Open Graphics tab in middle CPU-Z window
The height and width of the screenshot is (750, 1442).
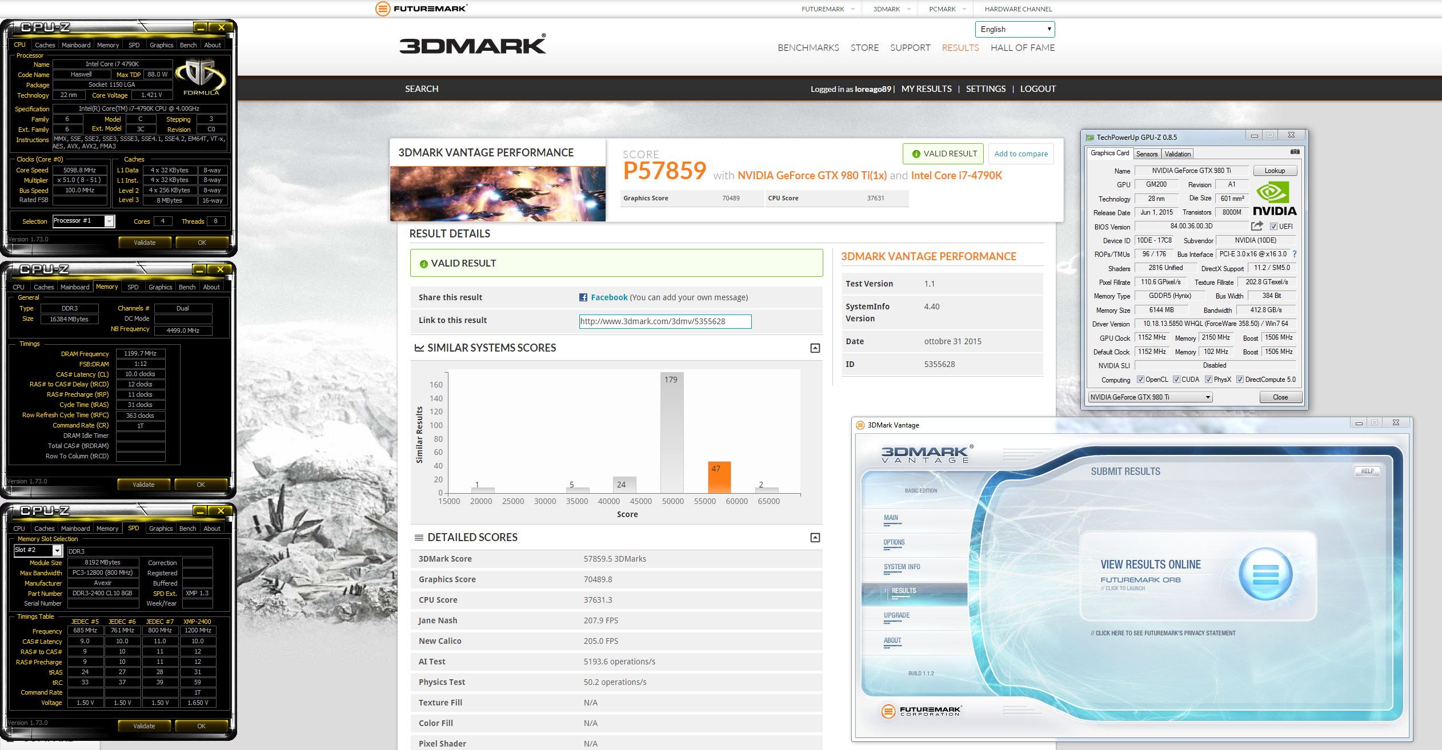click(160, 287)
